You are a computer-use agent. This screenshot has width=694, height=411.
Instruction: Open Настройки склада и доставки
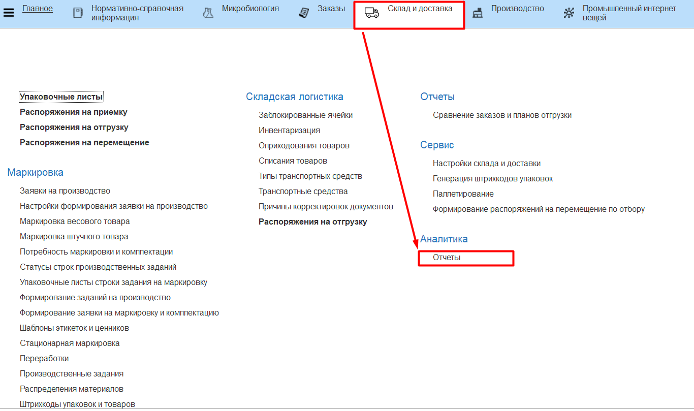pyautogui.click(x=486, y=164)
